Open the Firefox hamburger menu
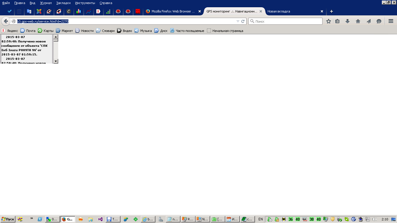397x223 pixels. pos(391,21)
